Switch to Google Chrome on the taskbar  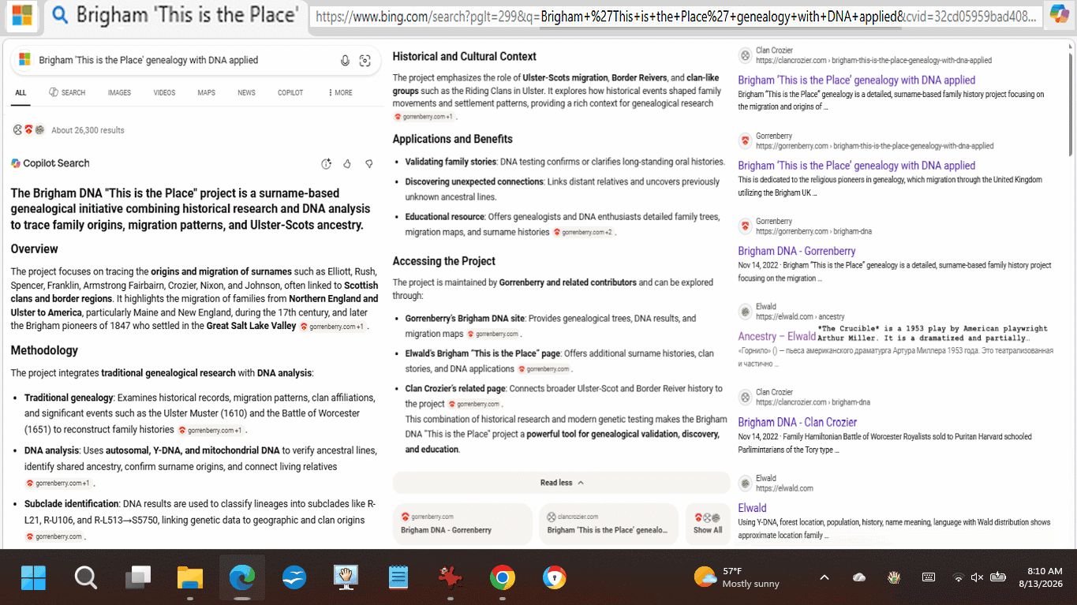click(x=503, y=578)
